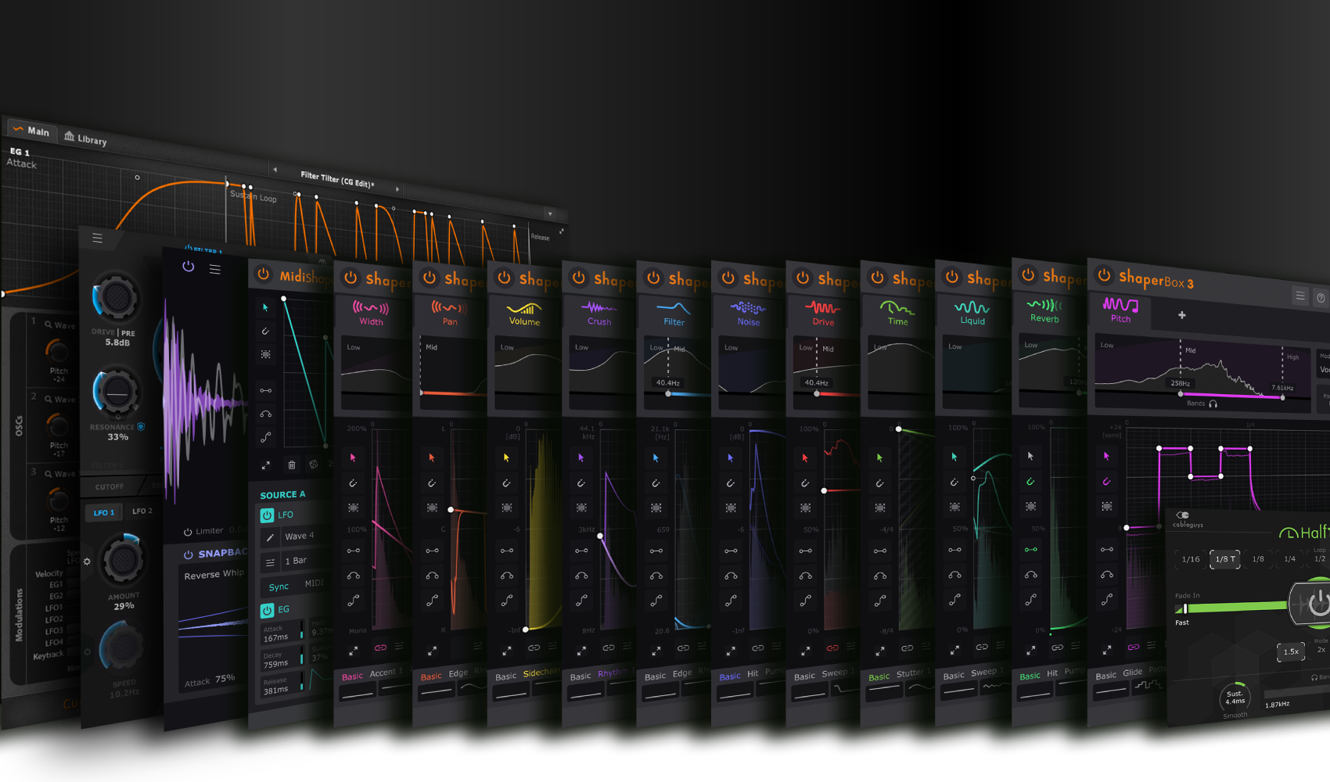Toggle the Limiter power switch
Viewport: 1330px width, 782px height.
click(x=188, y=532)
